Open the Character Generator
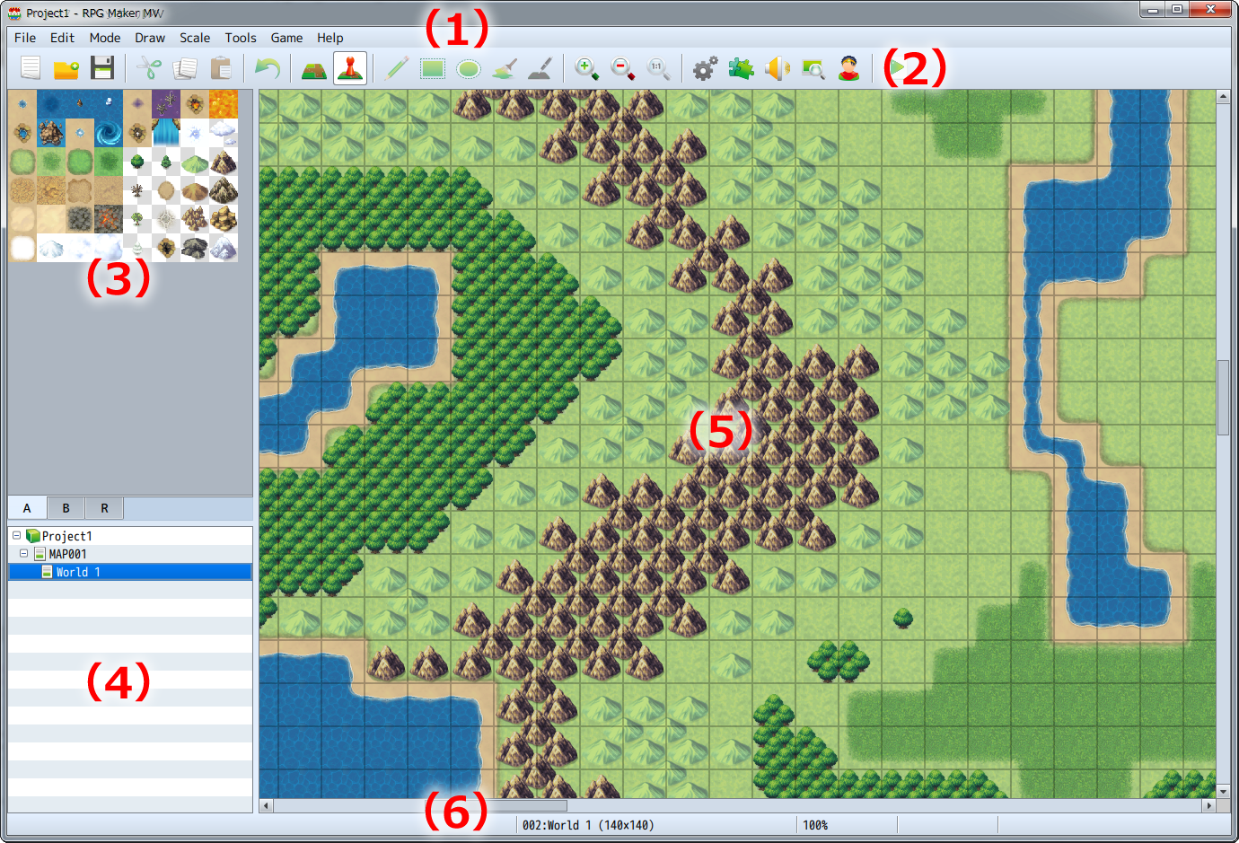The image size is (1239, 843). (x=848, y=67)
